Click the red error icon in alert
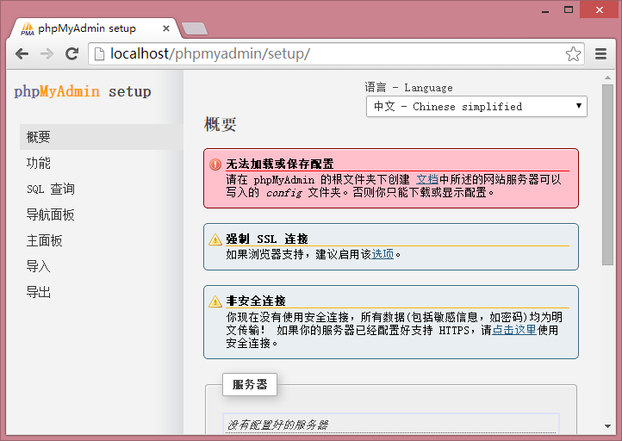 pos(215,165)
